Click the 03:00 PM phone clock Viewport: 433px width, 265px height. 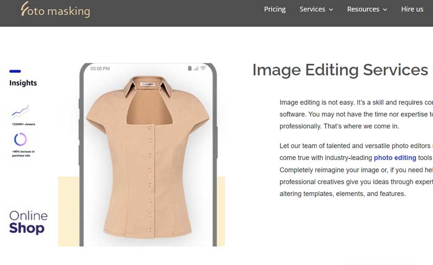point(100,69)
